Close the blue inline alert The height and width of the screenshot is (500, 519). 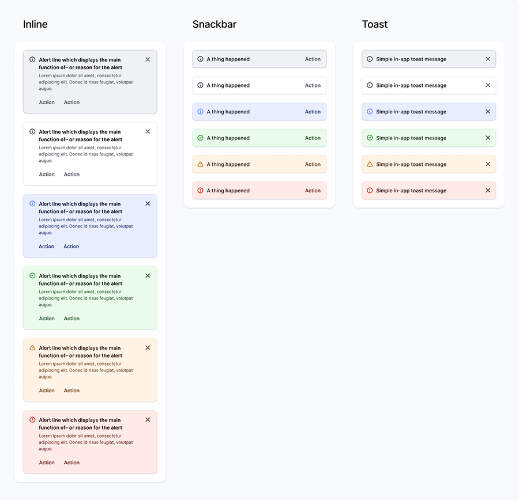148,203
